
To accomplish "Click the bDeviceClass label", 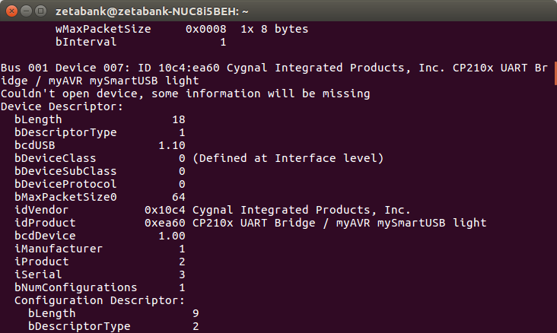I will tap(55, 158).
